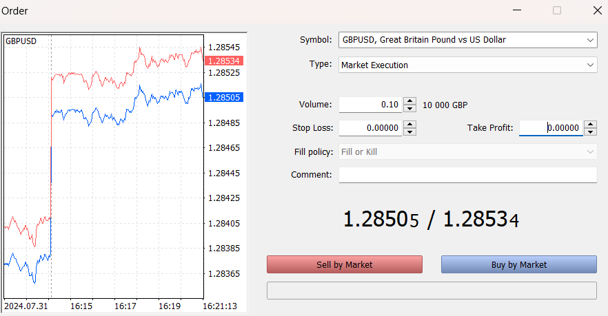
Task: Increase Stop Loss with the up arrow
Action: click(410, 125)
